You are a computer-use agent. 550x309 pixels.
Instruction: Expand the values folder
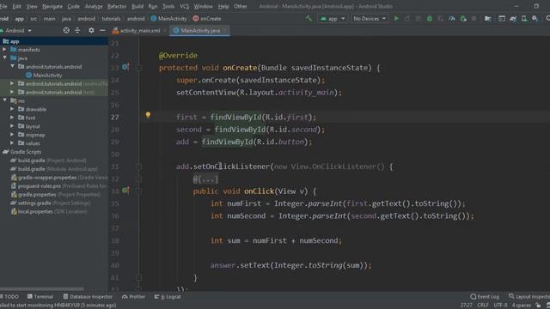point(12,143)
